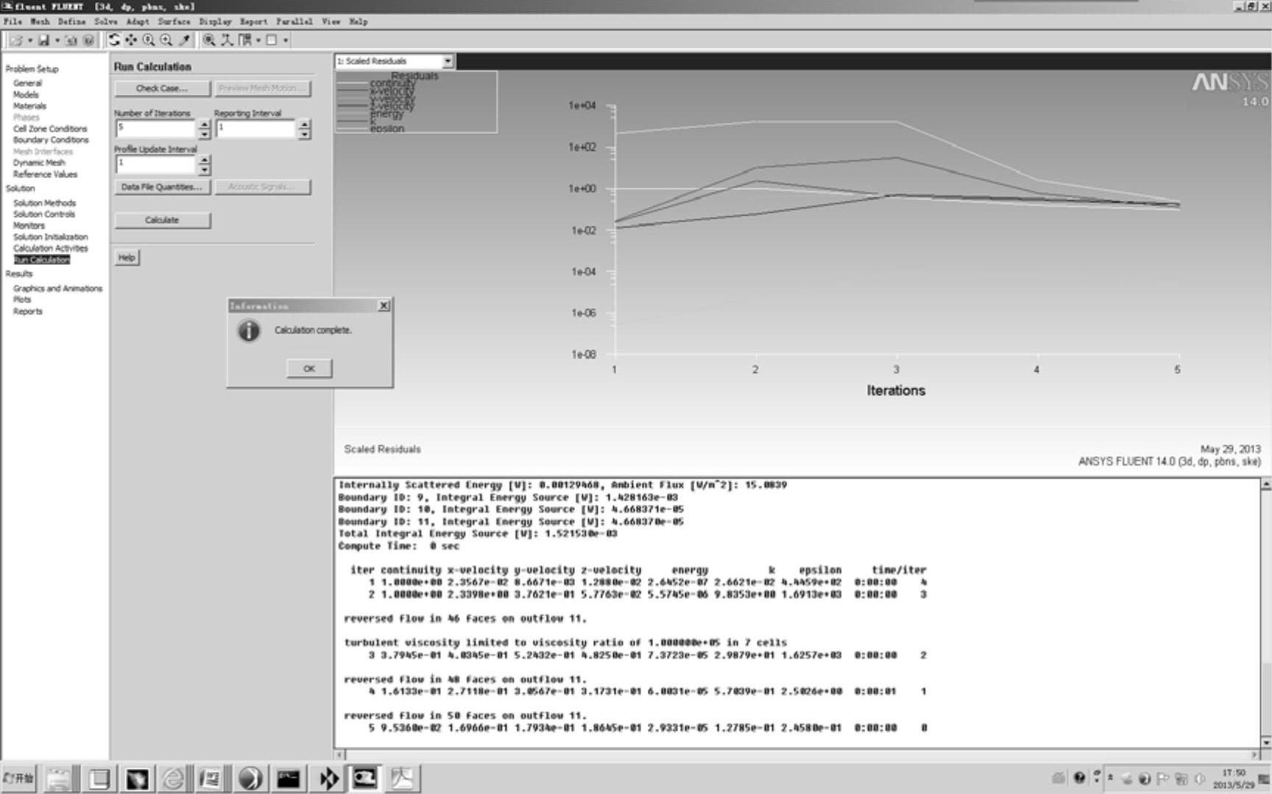Select the probe/eyedropper tool
The height and width of the screenshot is (794, 1272).
(x=184, y=40)
